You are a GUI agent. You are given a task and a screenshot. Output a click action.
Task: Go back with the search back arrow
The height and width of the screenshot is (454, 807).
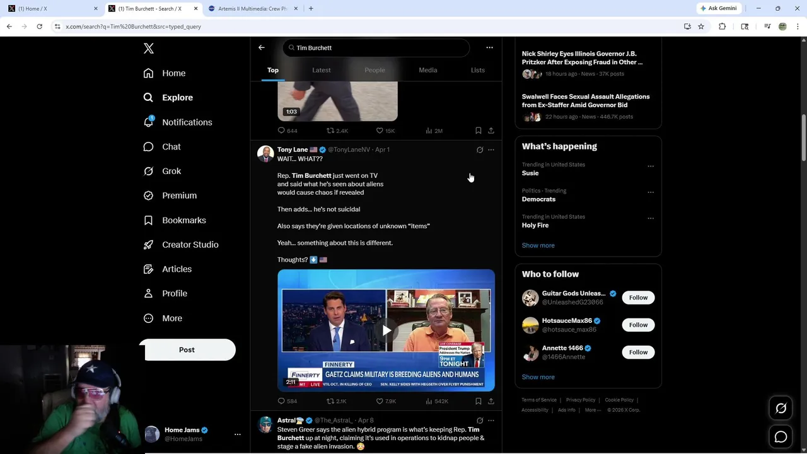(262, 48)
